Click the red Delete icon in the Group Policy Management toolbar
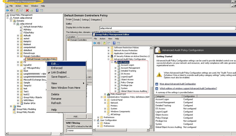This screenshot has height=136, width=236. click(x=27, y=10)
